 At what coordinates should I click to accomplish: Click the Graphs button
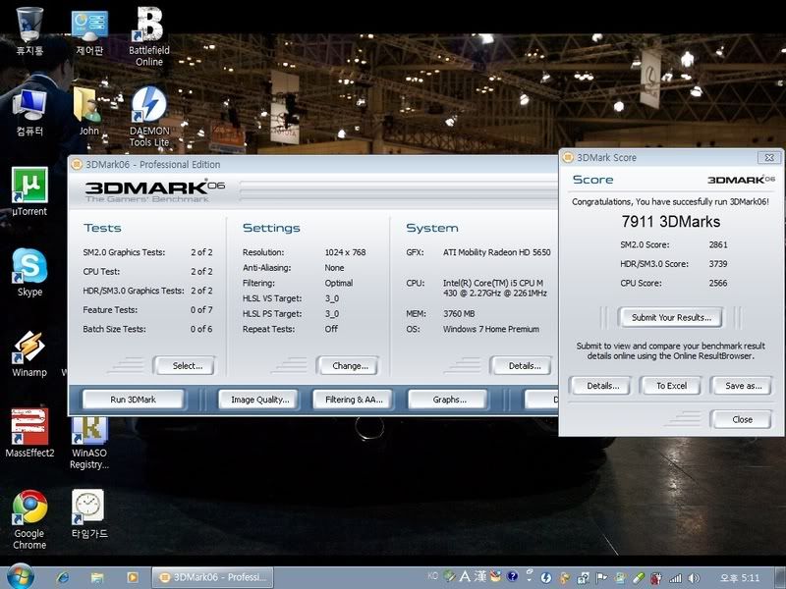pos(449,400)
